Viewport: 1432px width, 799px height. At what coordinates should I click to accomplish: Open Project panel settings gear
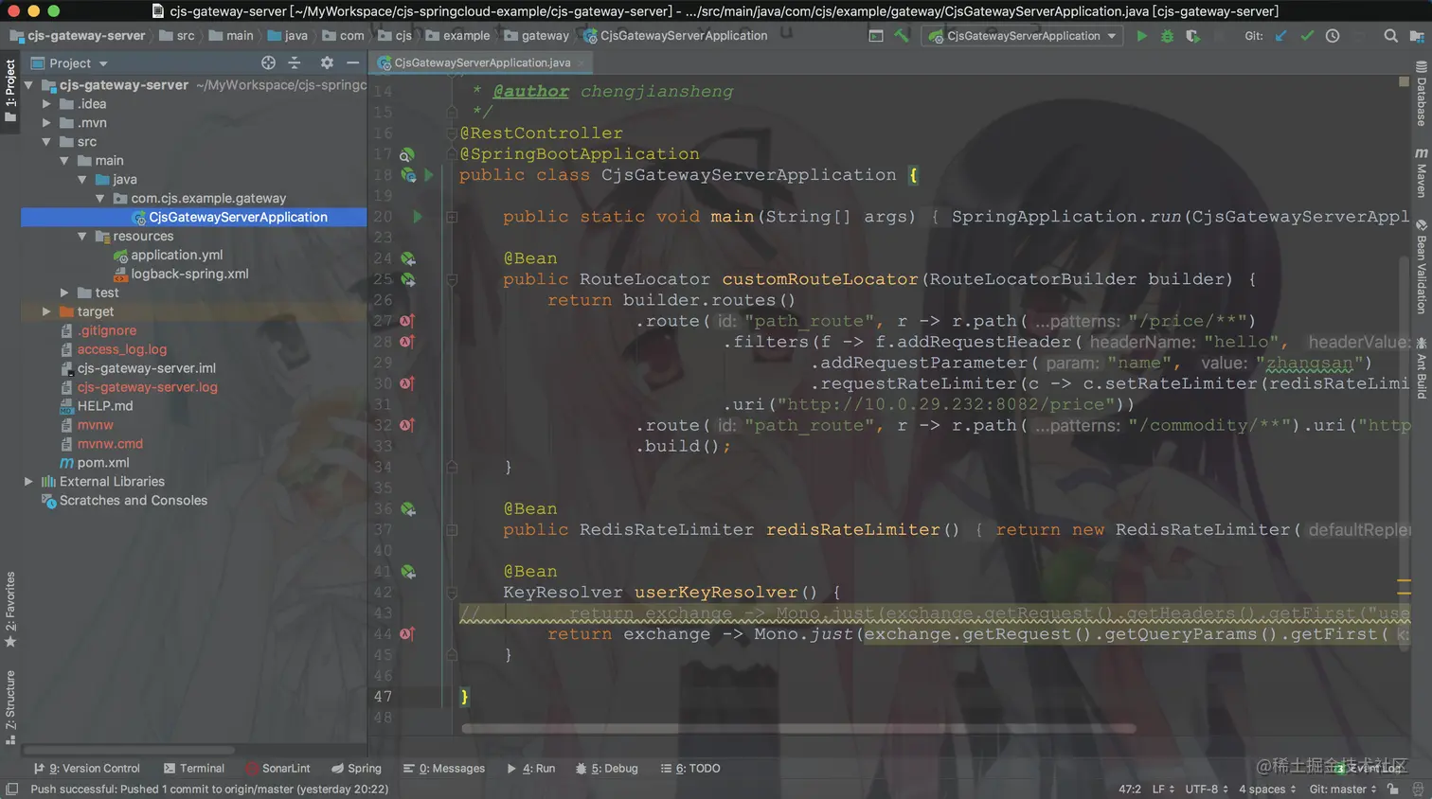[x=327, y=62]
